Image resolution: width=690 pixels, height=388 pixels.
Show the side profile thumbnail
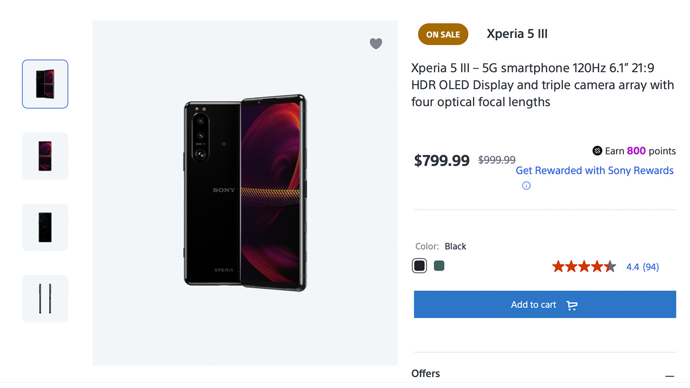(x=45, y=298)
